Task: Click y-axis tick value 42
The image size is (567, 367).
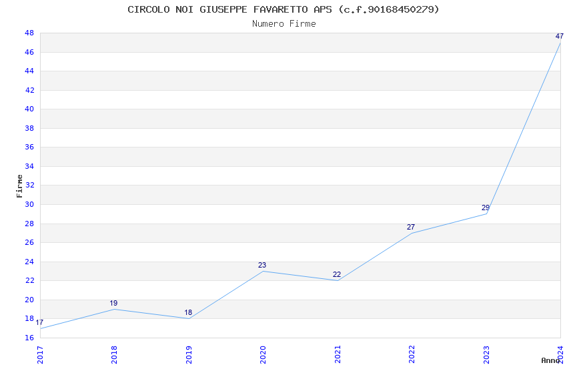Action: point(29,90)
